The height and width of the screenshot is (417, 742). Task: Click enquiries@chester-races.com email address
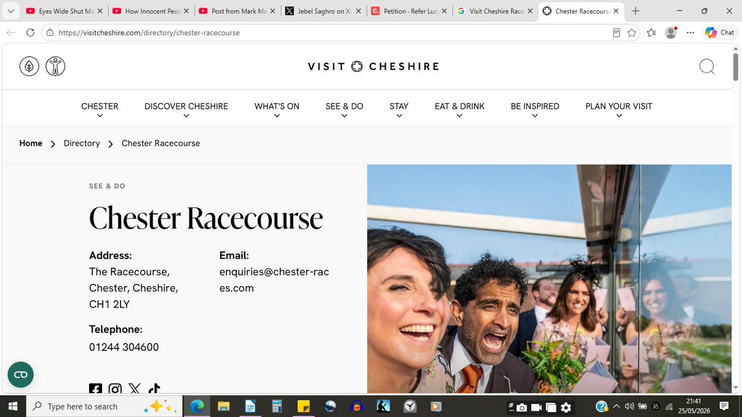(274, 280)
